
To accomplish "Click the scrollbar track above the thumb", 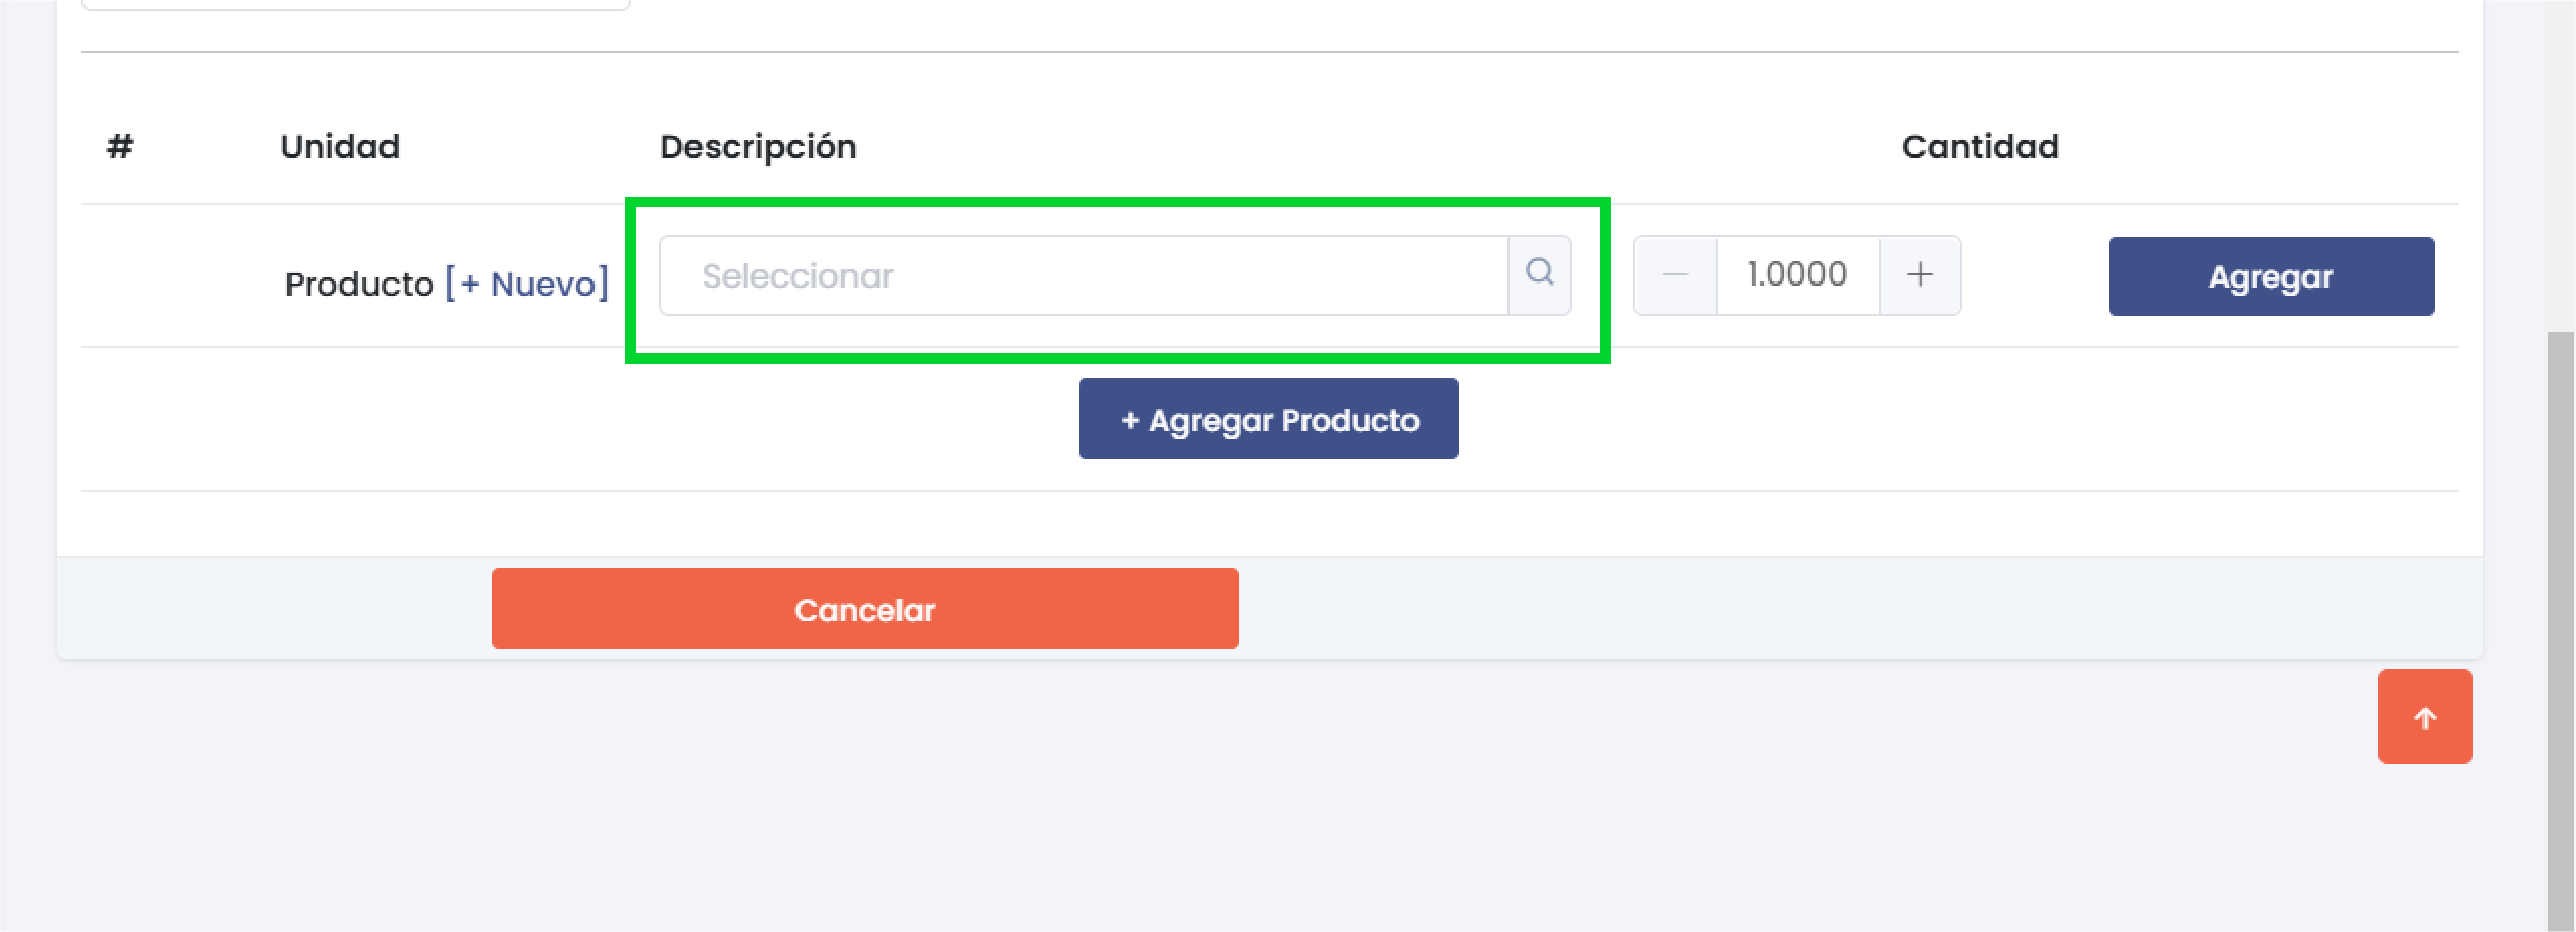I will tap(2560, 160).
